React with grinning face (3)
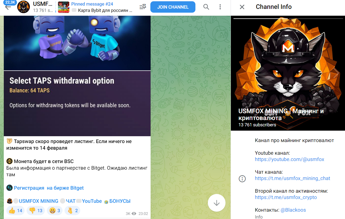 [x=54, y=211]
